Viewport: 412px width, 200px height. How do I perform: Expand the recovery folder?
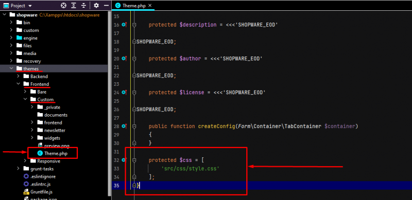(x=11, y=61)
